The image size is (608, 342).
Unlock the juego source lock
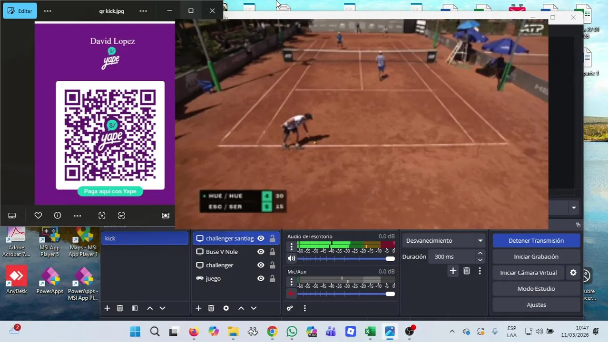pyautogui.click(x=272, y=278)
